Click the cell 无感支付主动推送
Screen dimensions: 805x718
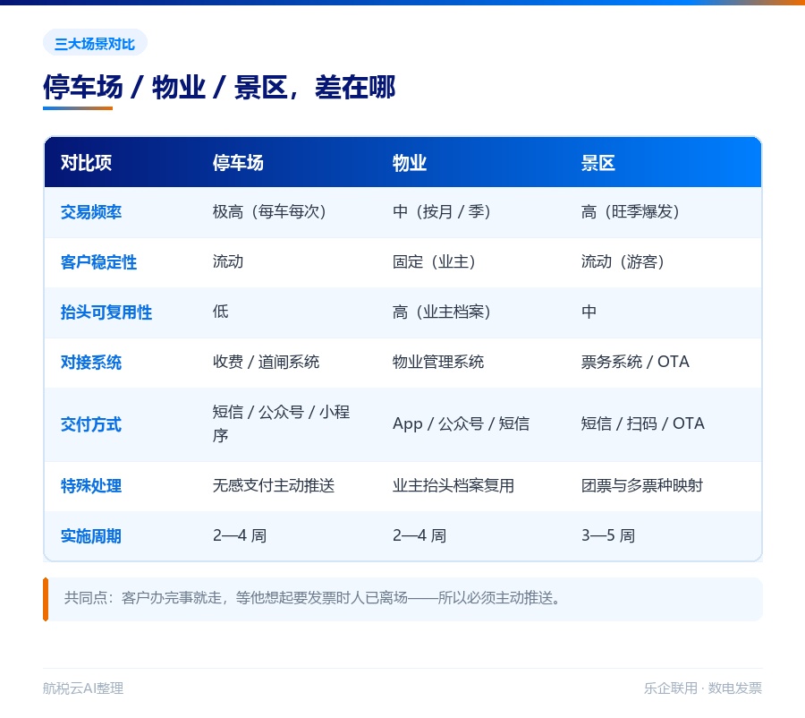tap(274, 485)
